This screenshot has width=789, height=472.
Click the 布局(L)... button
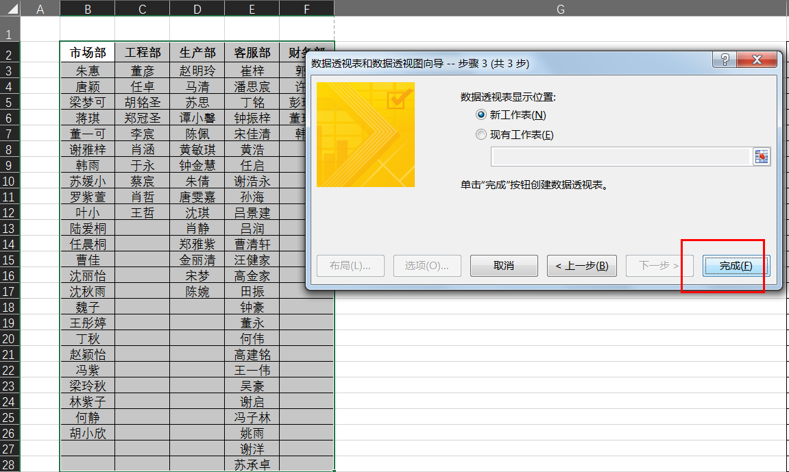[x=350, y=265]
